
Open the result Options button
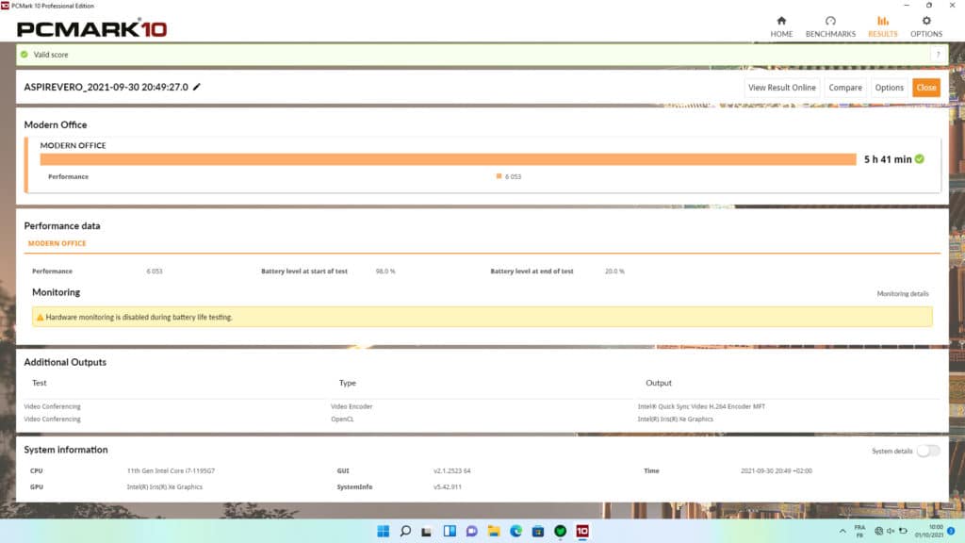click(x=889, y=88)
